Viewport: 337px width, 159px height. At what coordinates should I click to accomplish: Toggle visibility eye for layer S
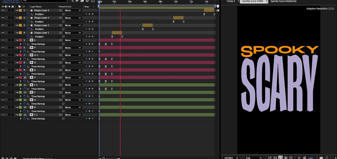point(3,40)
